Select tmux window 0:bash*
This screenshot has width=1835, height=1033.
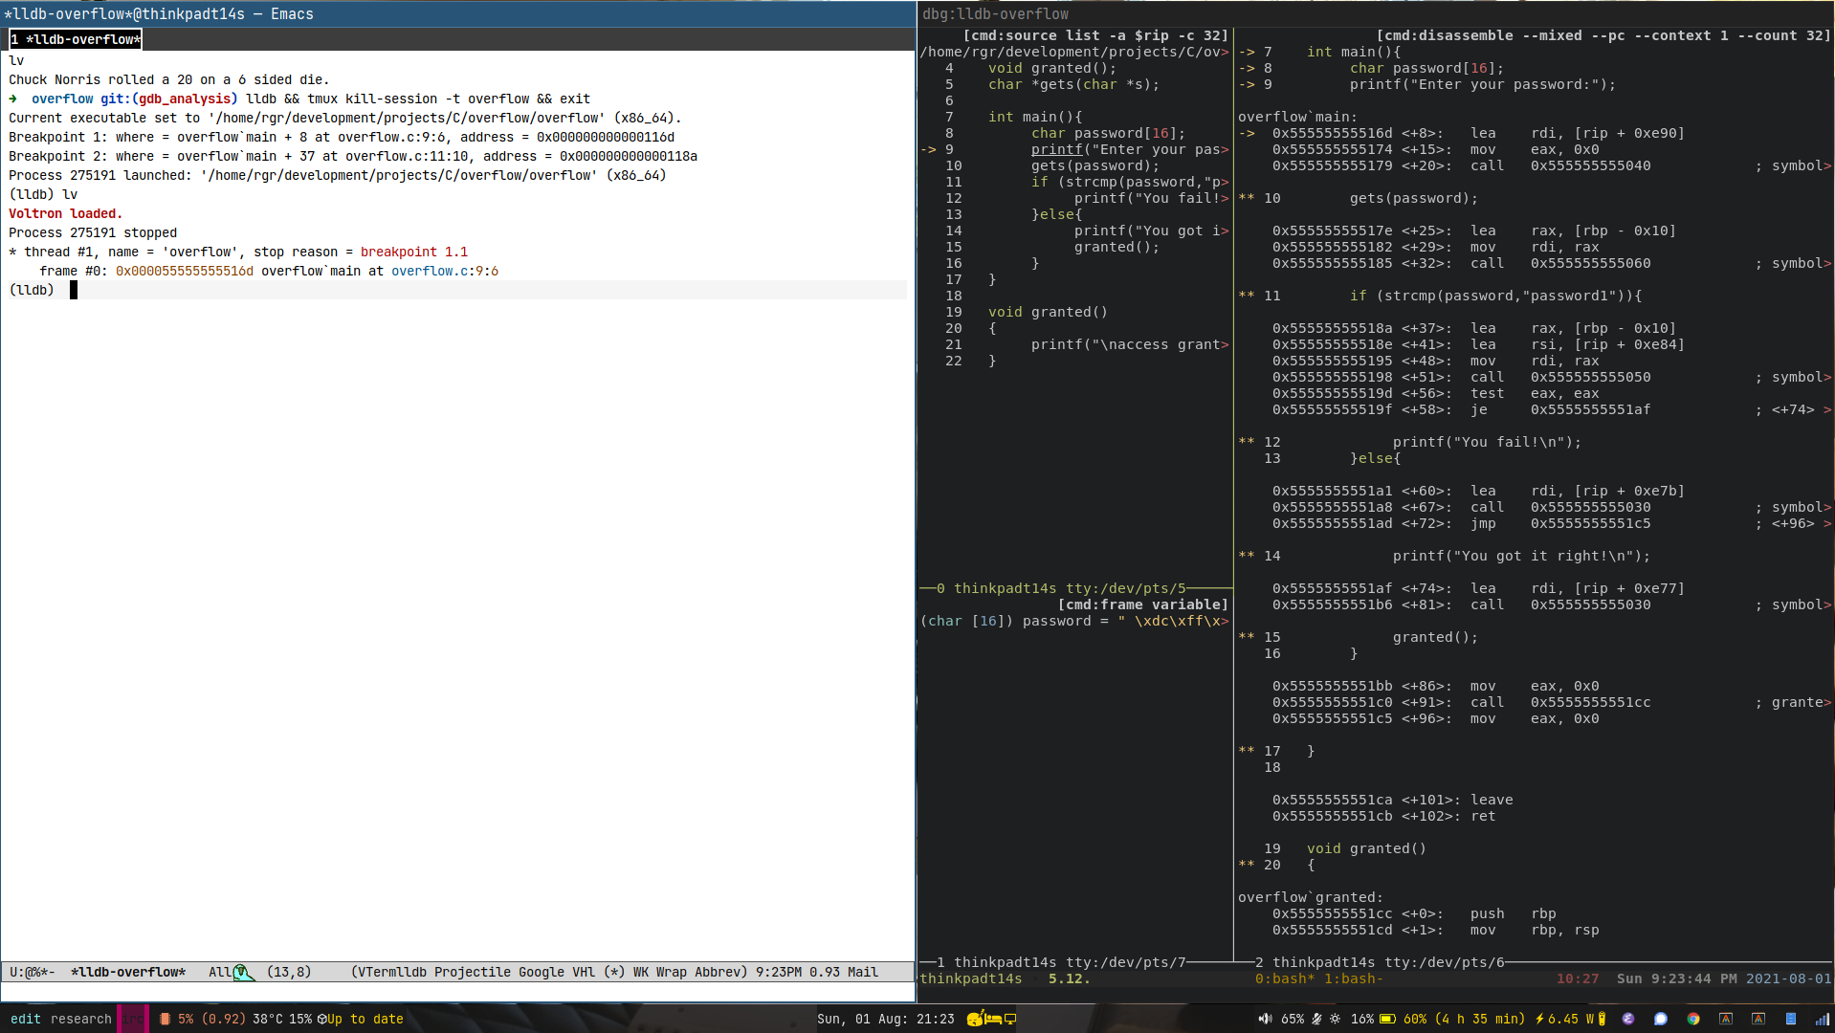pos(1285,978)
